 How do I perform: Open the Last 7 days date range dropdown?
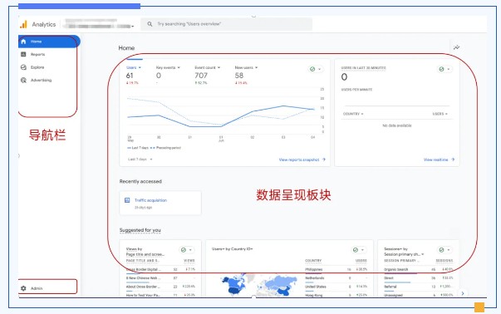point(140,159)
